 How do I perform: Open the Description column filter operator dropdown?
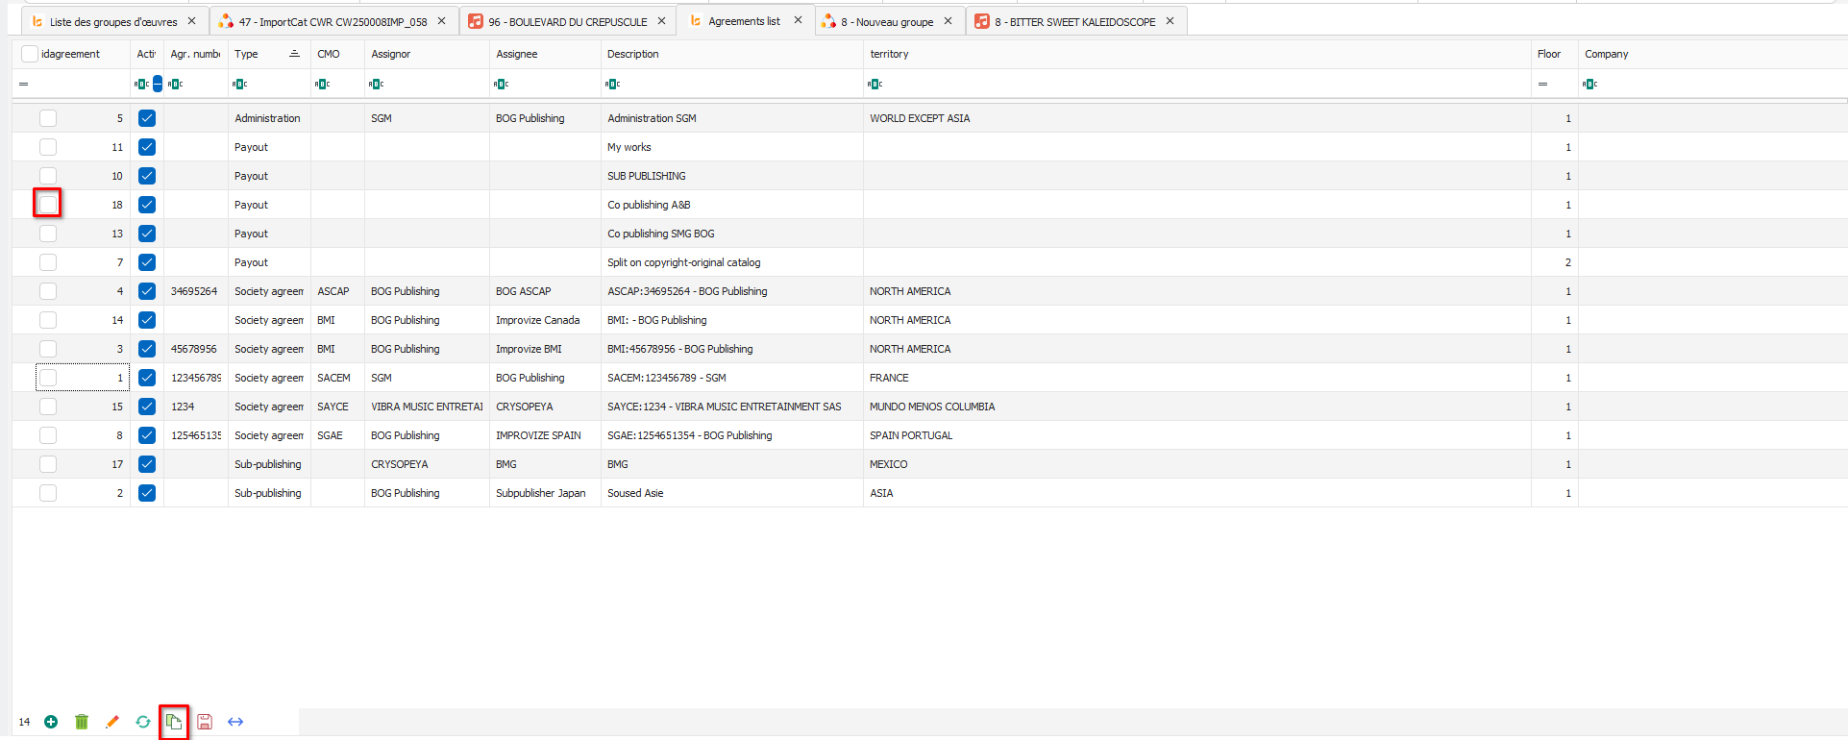(x=612, y=85)
